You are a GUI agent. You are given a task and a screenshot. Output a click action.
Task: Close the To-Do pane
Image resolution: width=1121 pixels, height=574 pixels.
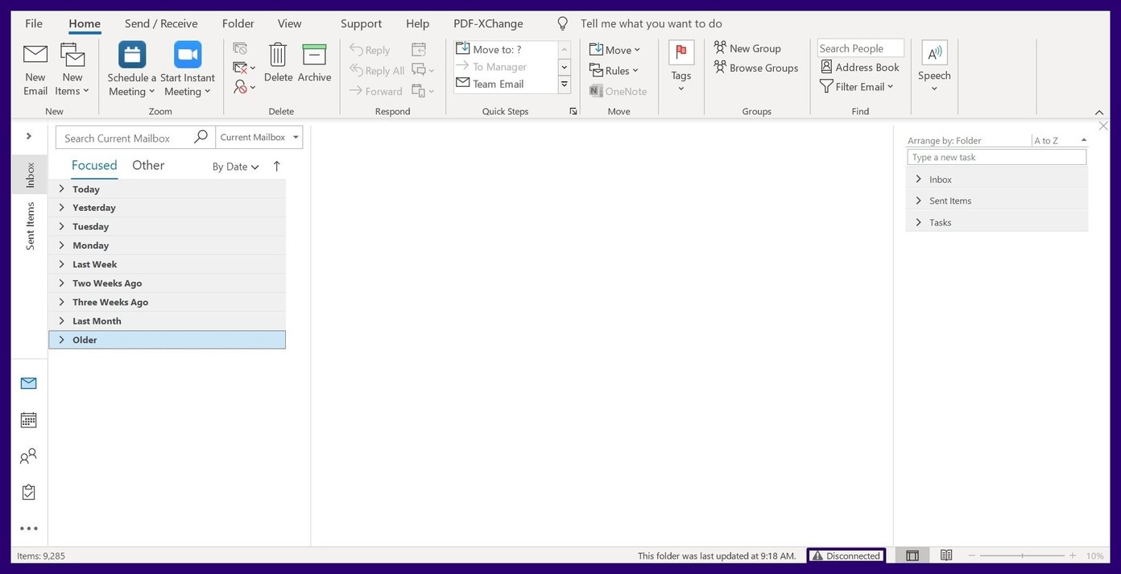click(1103, 126)
